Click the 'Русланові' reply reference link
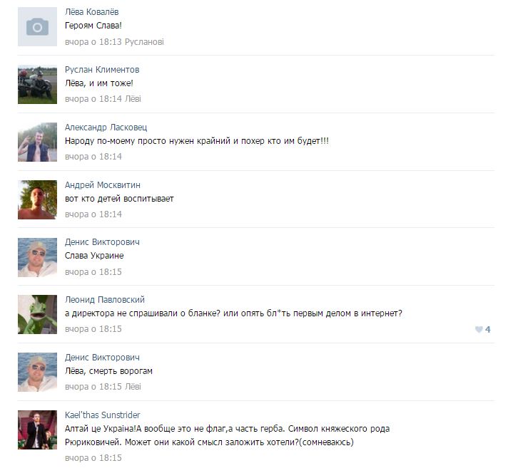This screenshot has height=468, width=513. (x=144, y=42)
